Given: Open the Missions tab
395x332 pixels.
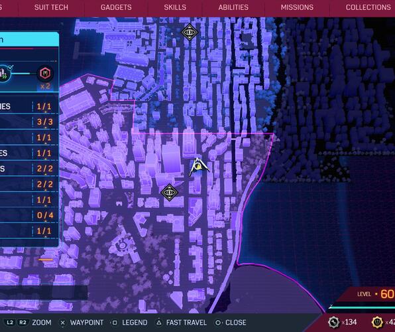Looking at the screenshot, I should click(297, 7).
